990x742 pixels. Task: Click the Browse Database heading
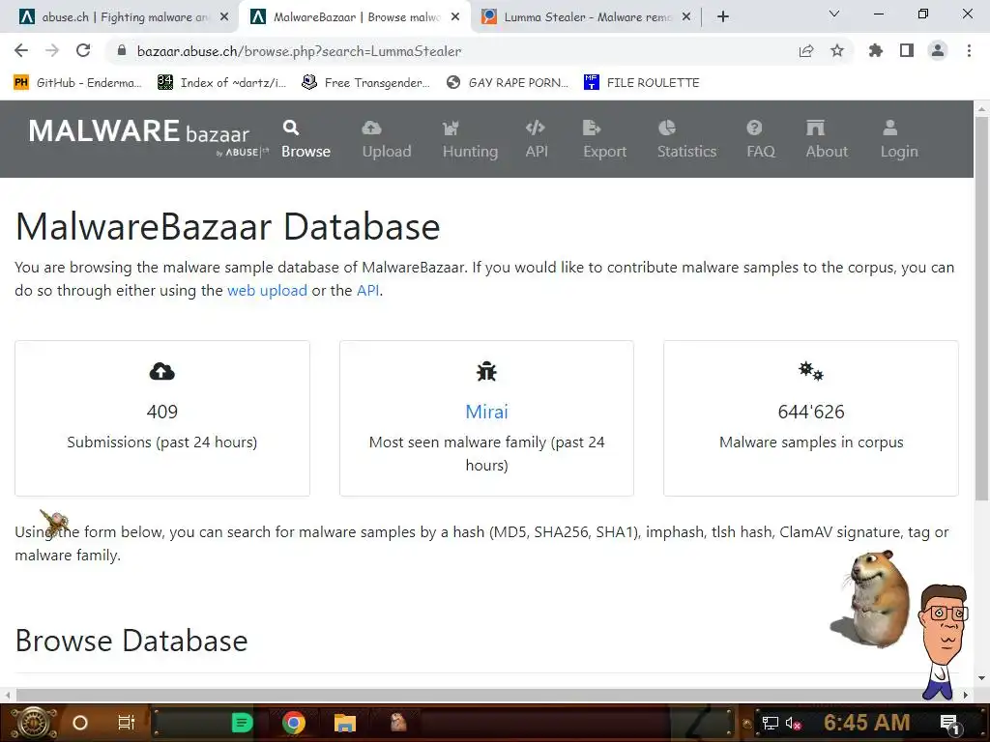[131, 641]
